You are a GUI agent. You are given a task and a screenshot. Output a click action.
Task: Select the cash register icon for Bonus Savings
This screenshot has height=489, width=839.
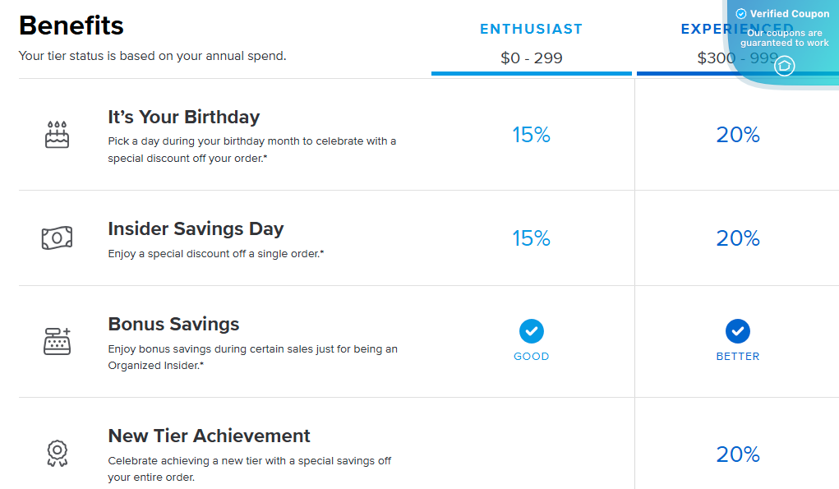point(58,339)
